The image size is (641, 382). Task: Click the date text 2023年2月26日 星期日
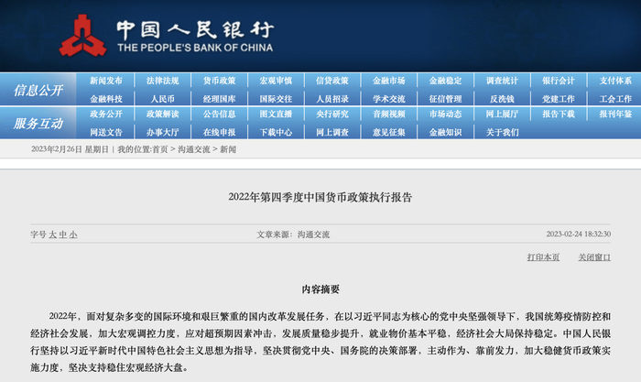point(70,149)
